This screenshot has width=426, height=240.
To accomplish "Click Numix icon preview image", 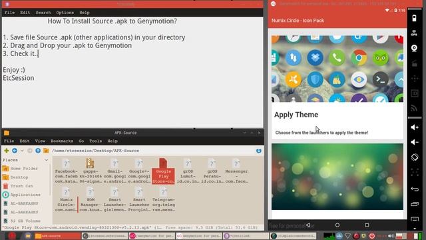I will tap(337, 69).
